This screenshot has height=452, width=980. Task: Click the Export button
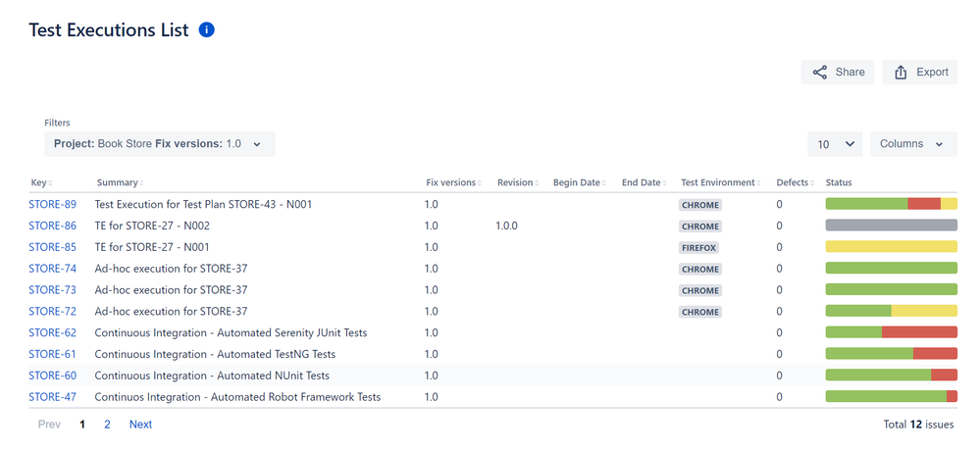920,73
